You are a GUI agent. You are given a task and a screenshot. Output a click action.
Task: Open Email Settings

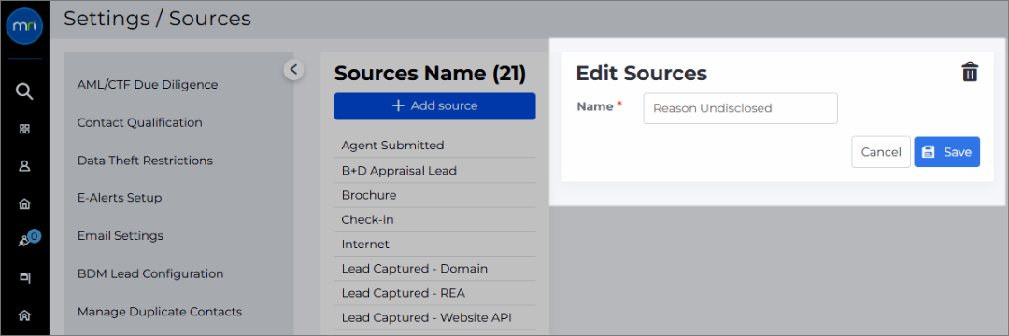(121, 236)
